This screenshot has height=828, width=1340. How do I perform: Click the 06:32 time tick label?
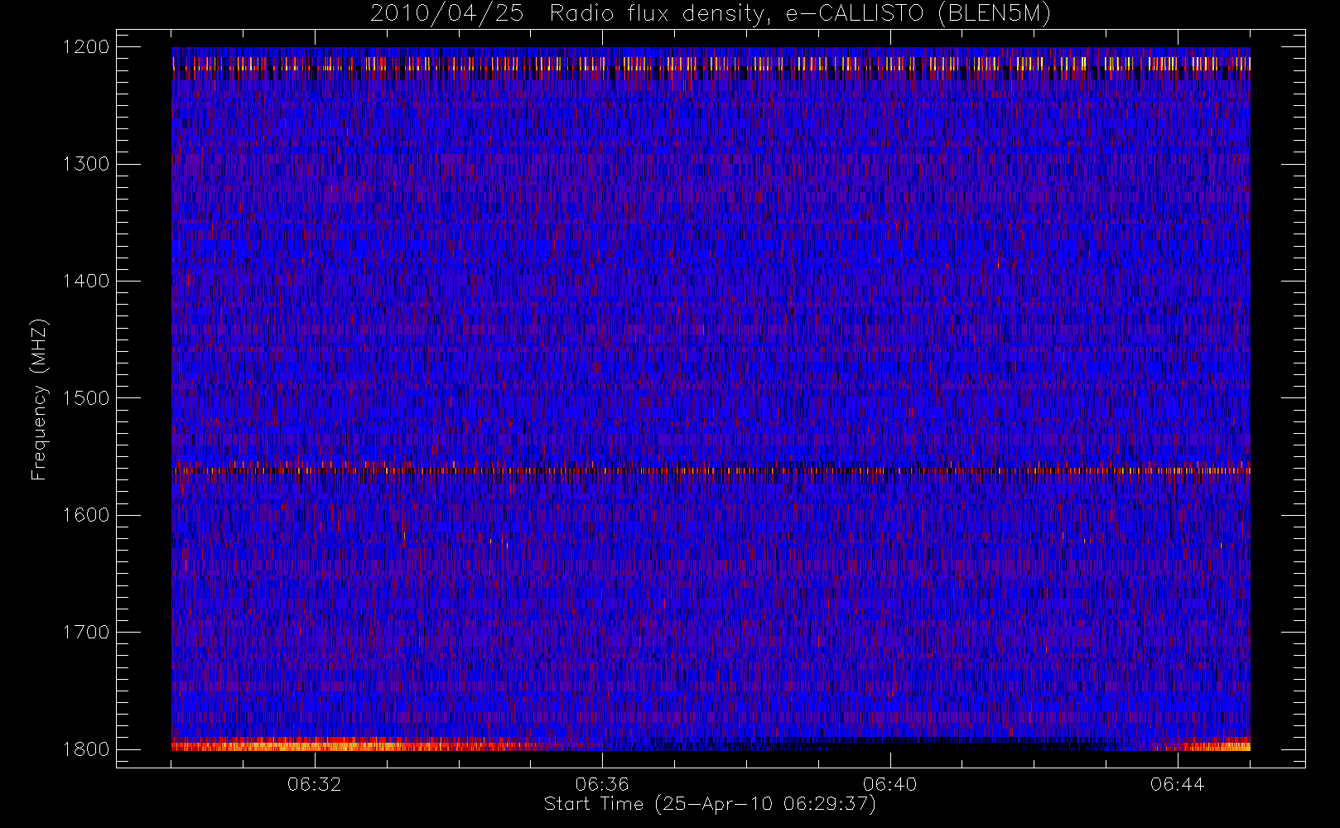tap(315, 784)
